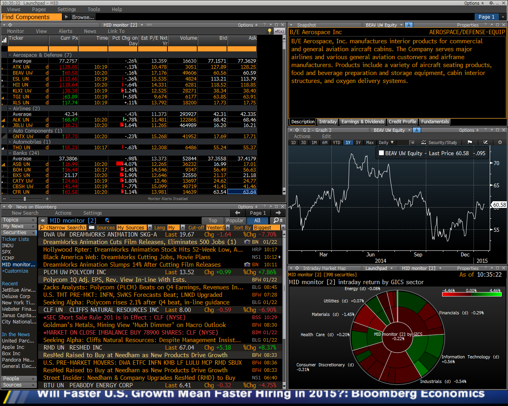Toggle the A group button in Snapshot panel
The width and height of the screenshot is (508, 406).
409,25
